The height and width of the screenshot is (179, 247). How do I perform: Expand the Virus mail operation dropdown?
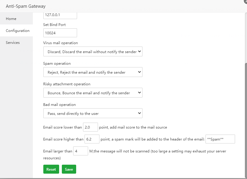click(x=93, y=52)
